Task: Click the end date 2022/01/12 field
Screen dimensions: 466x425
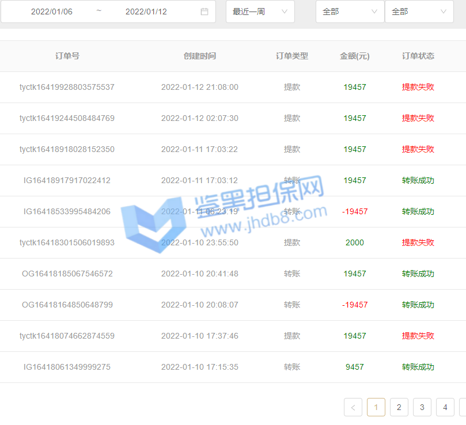Action: pyautogui.click(x=146, y=12)
